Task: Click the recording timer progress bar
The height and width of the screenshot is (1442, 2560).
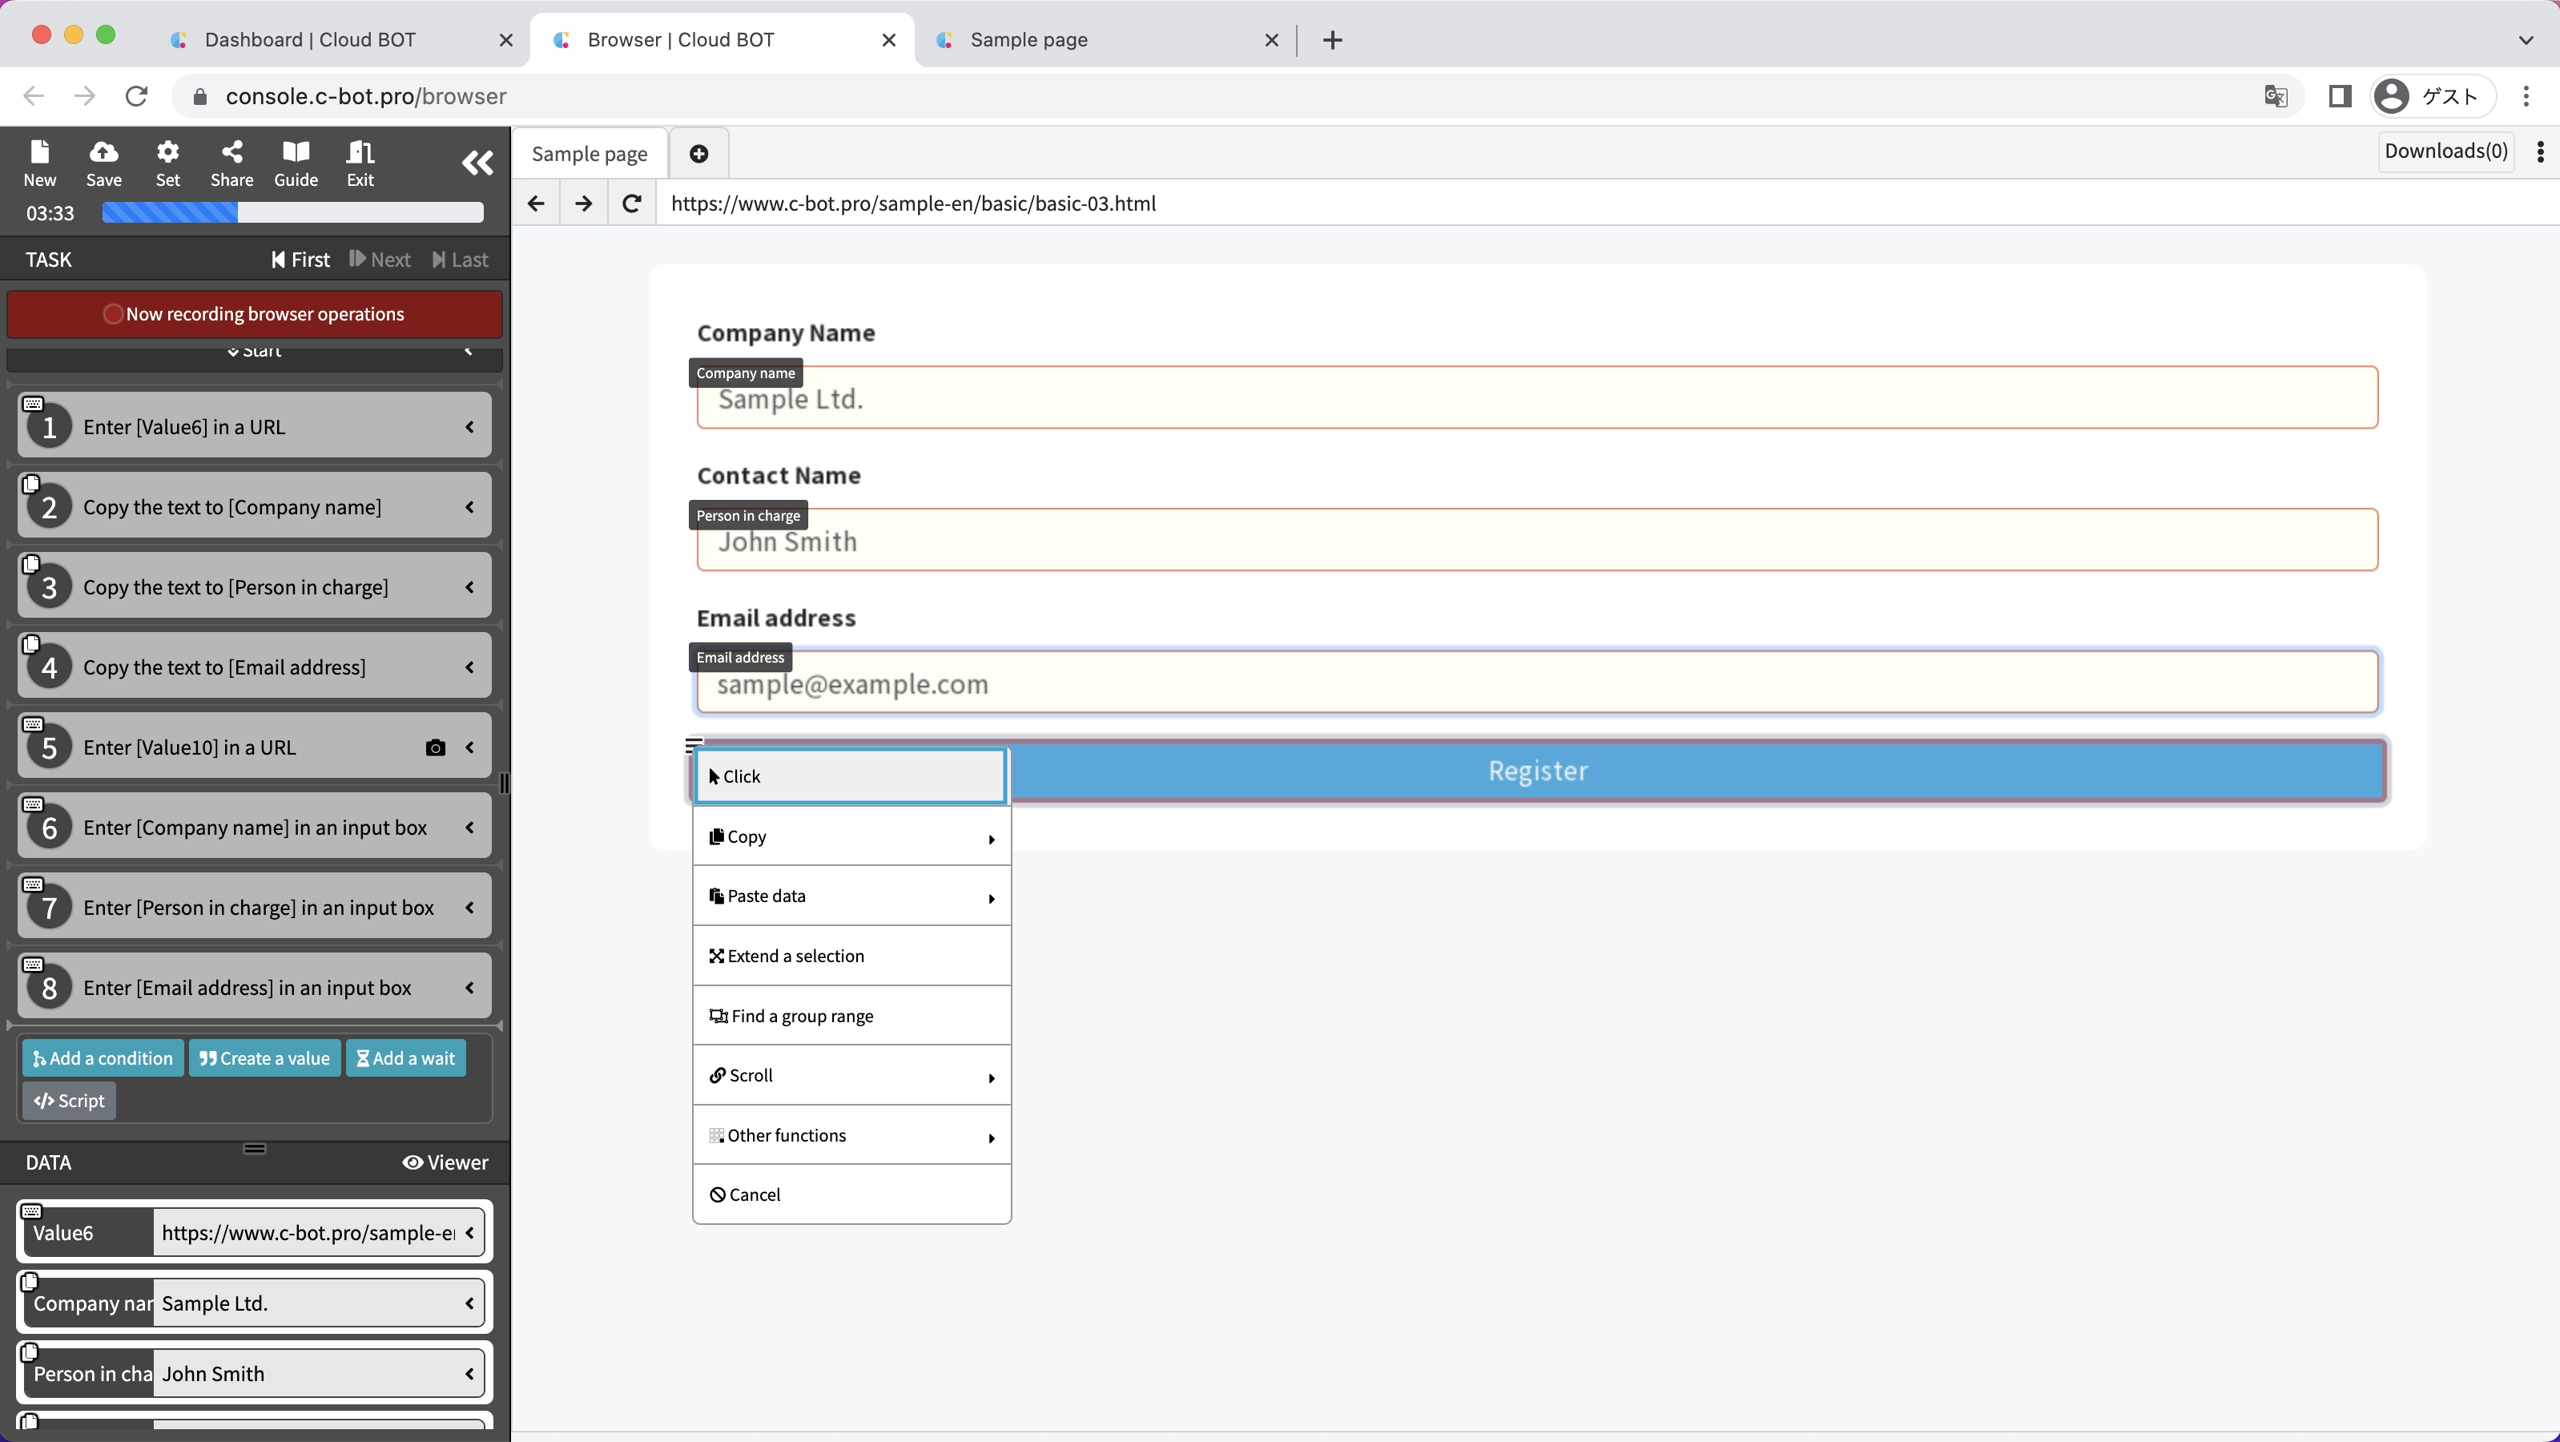Action: (x=292, y=212)
